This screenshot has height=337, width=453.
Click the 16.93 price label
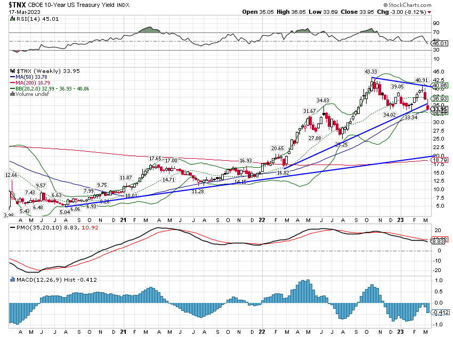[x=246, y=160]
